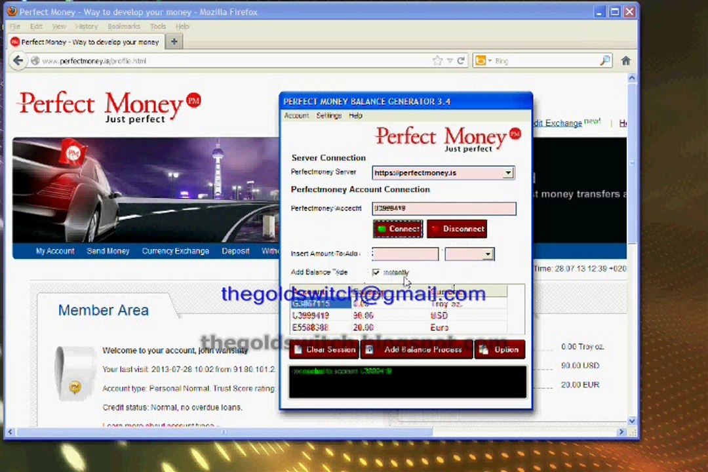
Task: Click Firefox logo in title bar
Action: 12,11
